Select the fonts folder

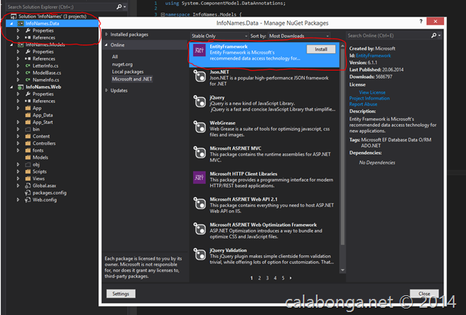(38, 150)
